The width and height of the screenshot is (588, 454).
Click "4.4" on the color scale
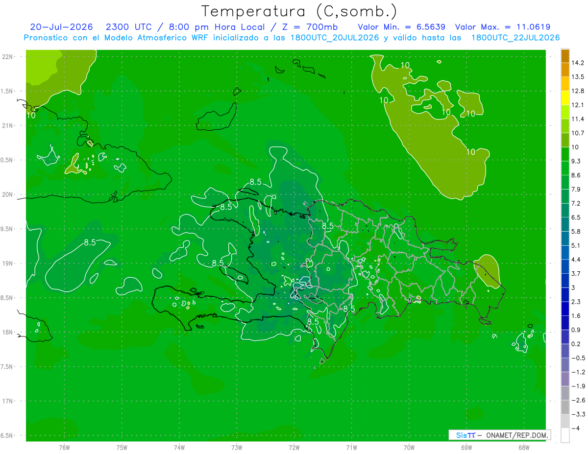pyautogui.click(x=576, y=260)
